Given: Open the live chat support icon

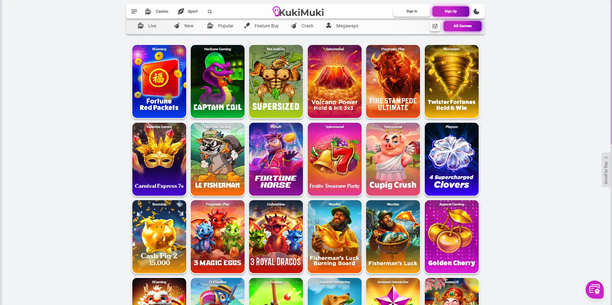Looking at the screenshot, I should click(x=594, y=289).
